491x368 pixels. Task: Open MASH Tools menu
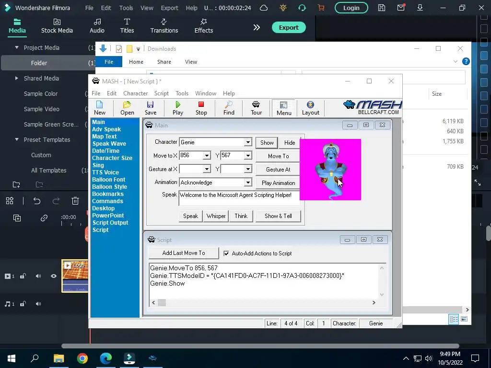pos(182,93)
